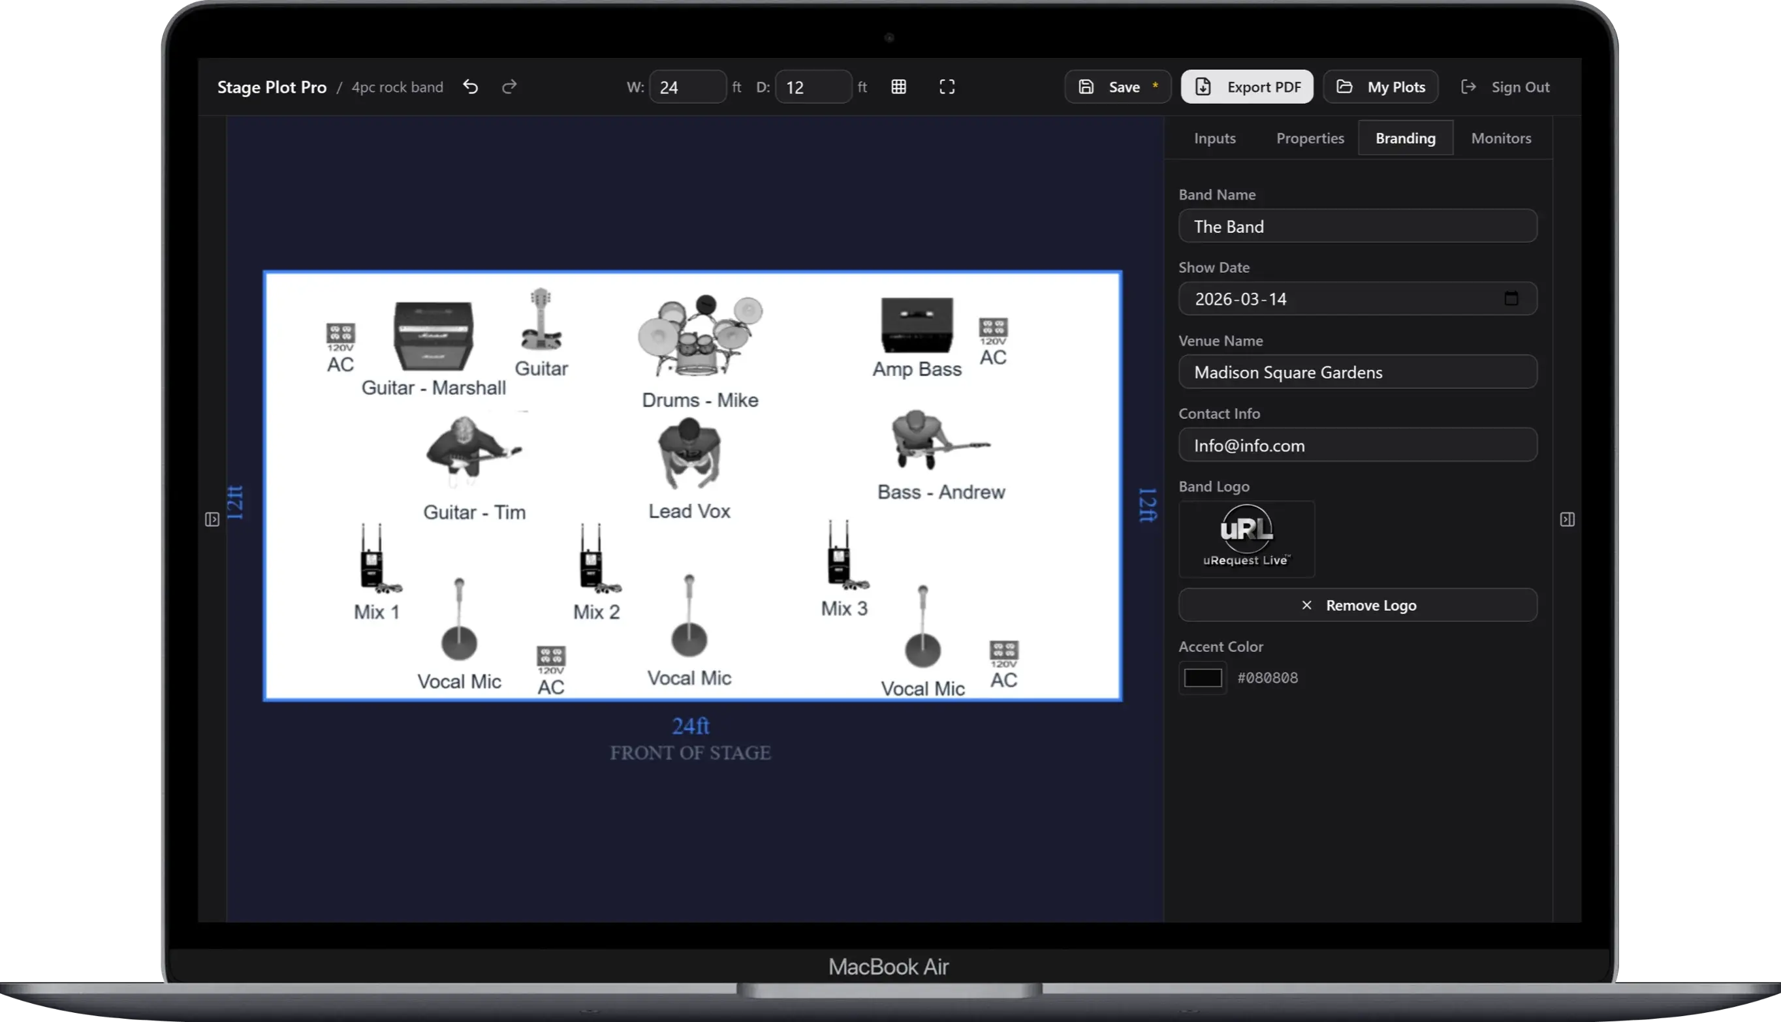Click the Export PDF button
The image size is (1781, 1022).
click(x=1247, y=86)
